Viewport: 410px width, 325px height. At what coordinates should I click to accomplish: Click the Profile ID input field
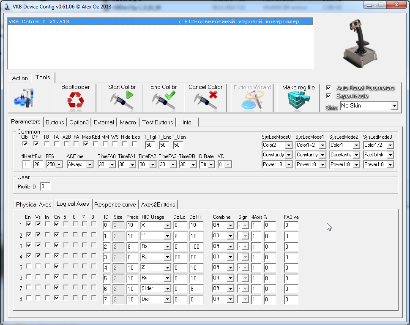[45, 186]
